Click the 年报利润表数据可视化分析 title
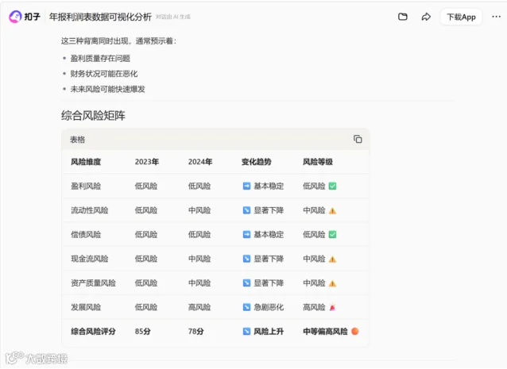The height and width of the screenshot is (369, 507). pyautogui.click(x=100, y=17)
